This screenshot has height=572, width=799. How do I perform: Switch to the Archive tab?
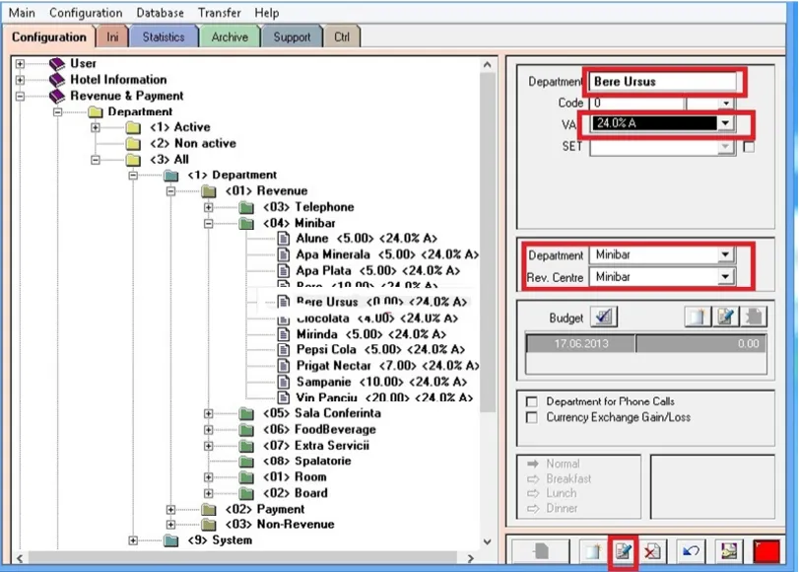click(x=230, y=37)
